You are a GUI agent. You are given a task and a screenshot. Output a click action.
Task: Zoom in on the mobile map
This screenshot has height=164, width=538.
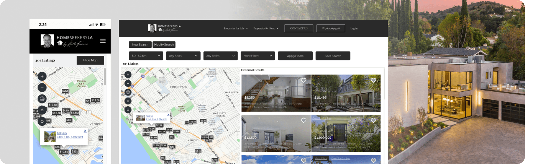coord(42,76)
